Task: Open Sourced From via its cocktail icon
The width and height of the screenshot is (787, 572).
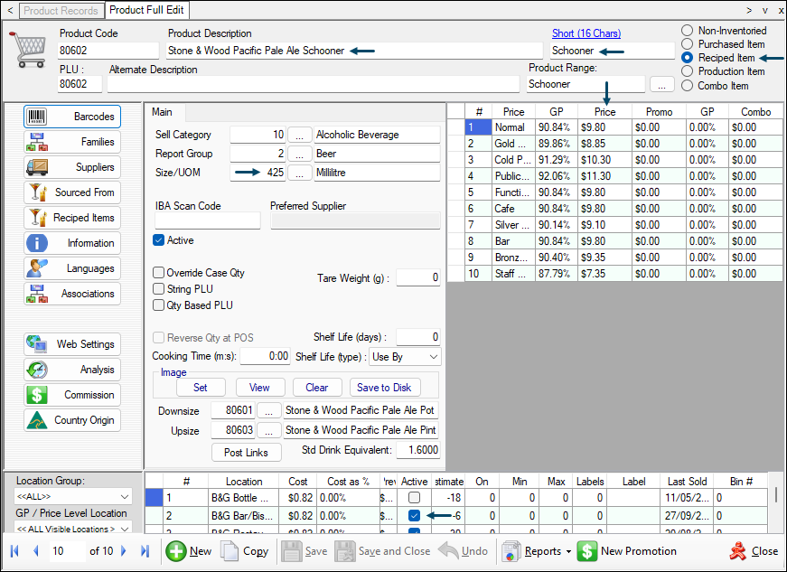Action: [37, 192]
